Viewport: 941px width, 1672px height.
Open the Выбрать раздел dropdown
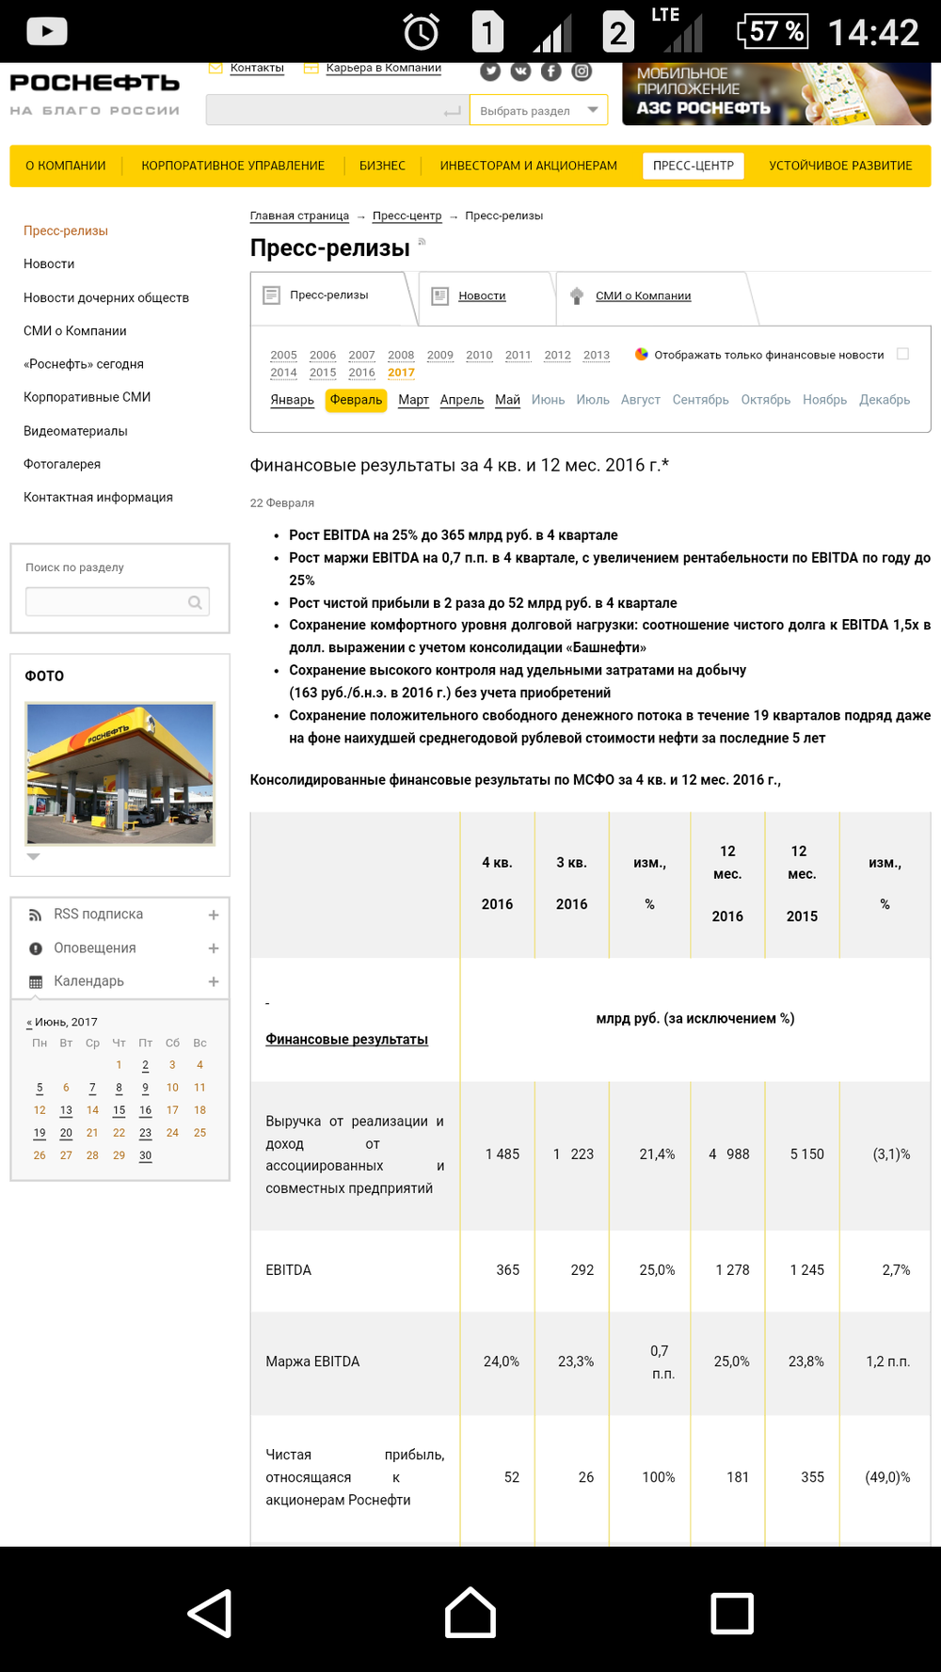(x=538, y=110)
